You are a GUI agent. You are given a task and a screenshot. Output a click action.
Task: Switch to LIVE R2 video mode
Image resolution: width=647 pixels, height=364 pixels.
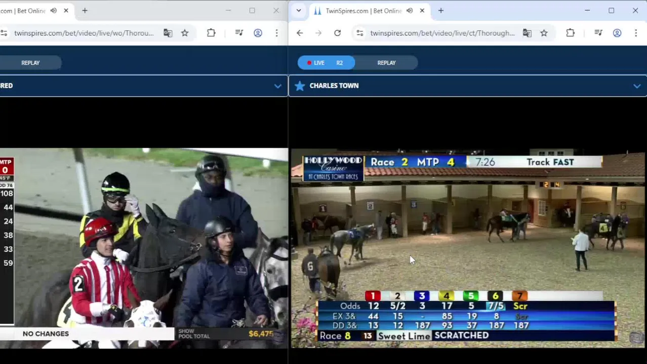pos(326,63)
